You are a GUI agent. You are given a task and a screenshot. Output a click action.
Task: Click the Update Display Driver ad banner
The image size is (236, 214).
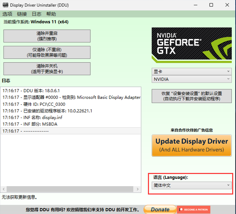[191, 145]
